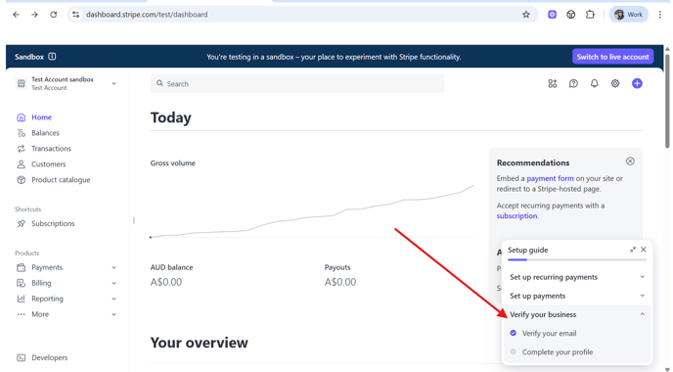Expand Set up payments section
The image size is (673, 372).
(577, 296)
